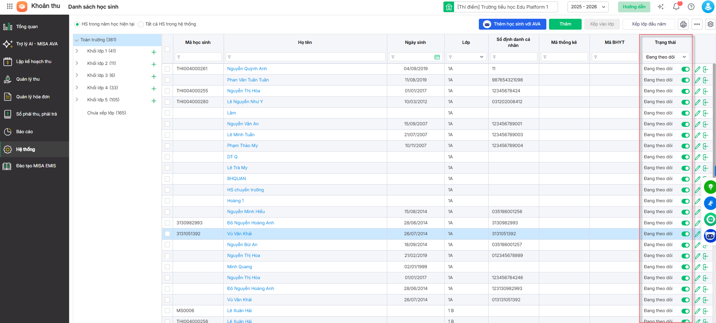Expand the Khối lớp 2 (11) node
Viewport: 716px width, 323px height.
point(77,63)
